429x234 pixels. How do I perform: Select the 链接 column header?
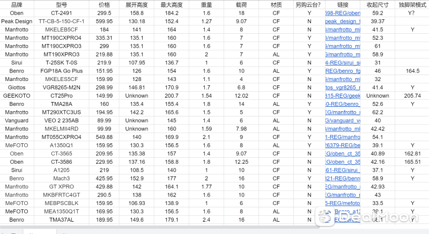(x=343, y=5)
